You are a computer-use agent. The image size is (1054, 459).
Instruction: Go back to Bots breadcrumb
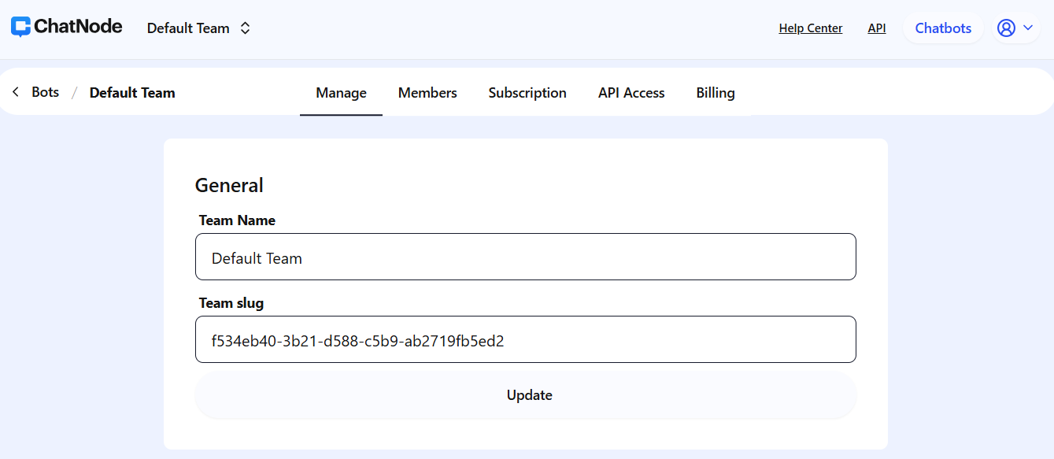click(45, 92)
